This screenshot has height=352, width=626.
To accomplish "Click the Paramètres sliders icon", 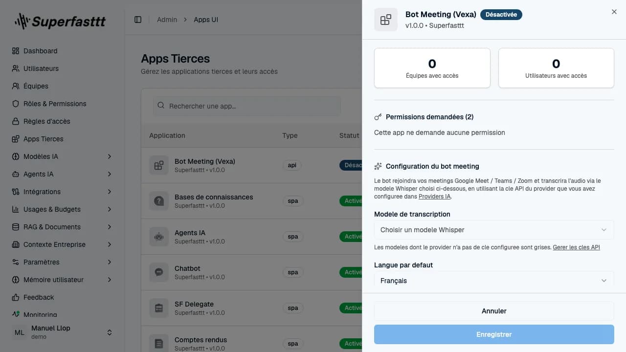I will 16,262.
